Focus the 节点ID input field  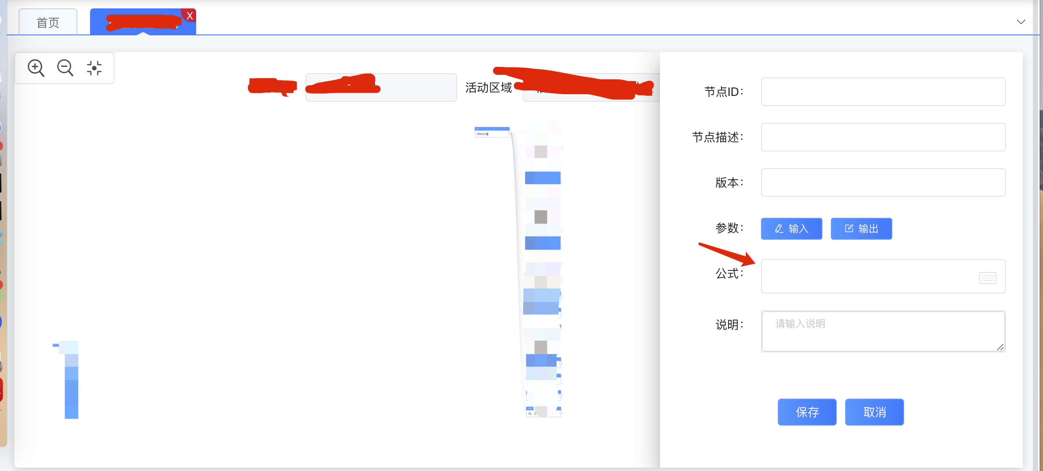(883, 92)
